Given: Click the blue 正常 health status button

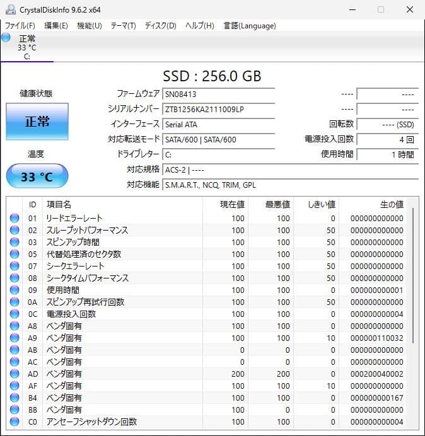Looking at the screenshot, I should click(x=37, y=122).
